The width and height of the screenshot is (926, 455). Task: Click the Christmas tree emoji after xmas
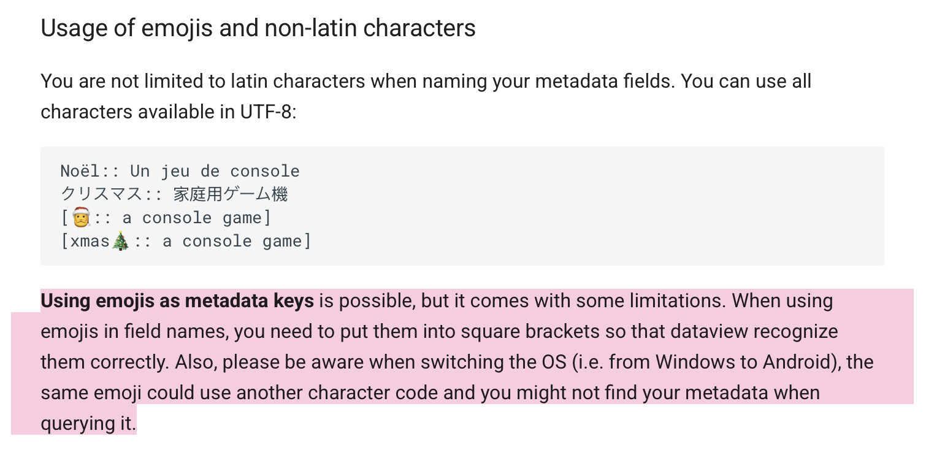(x=121, y=241)
